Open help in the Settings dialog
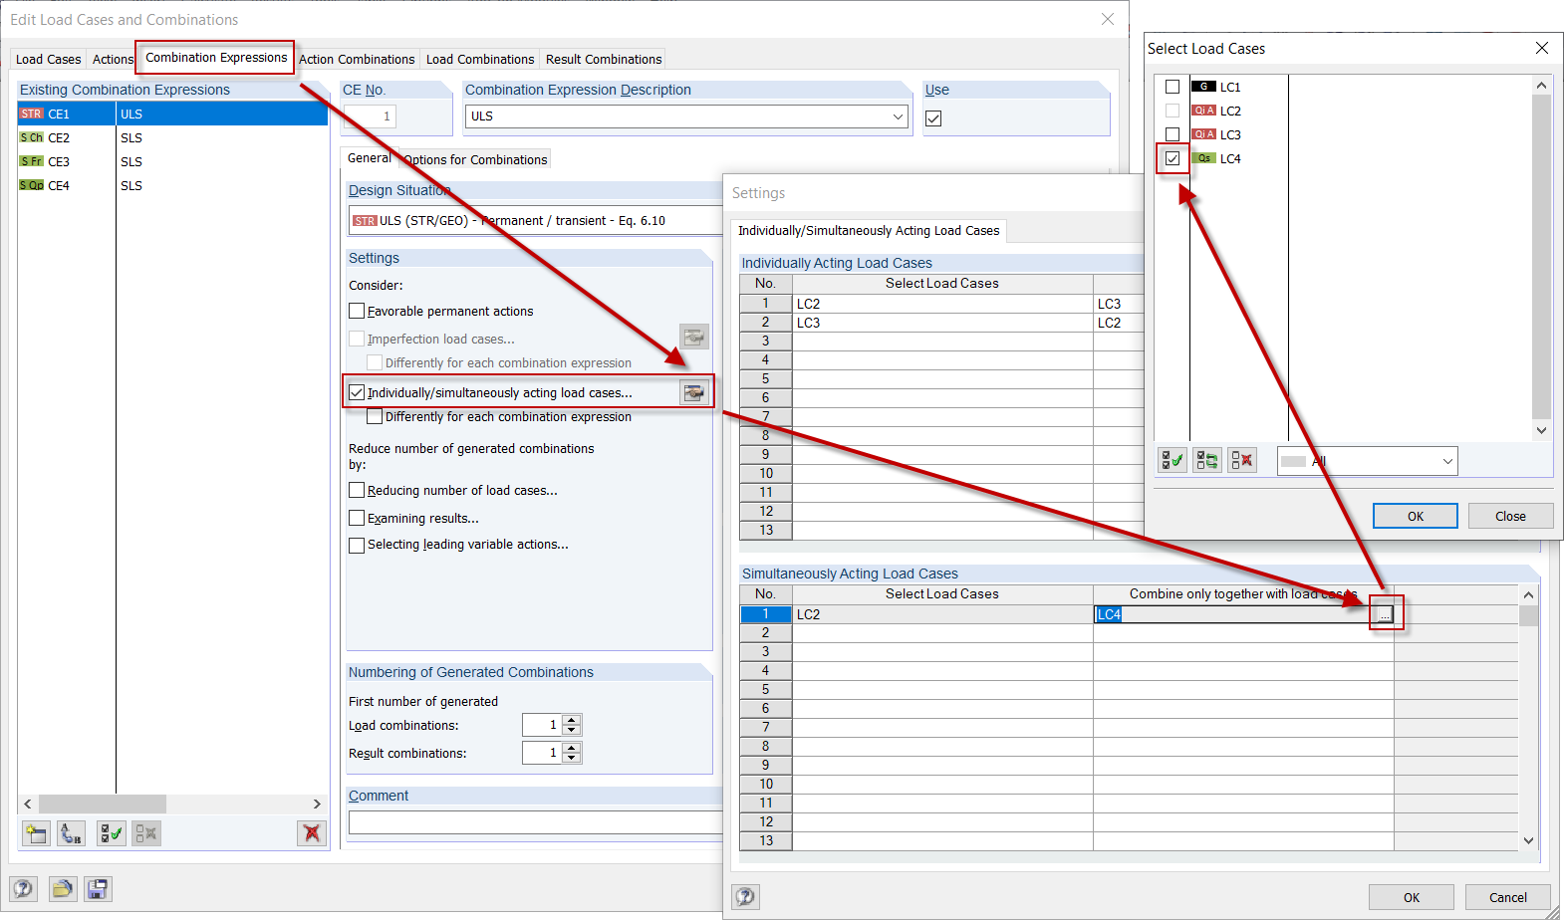The image size is (1564, 920). (x=745, y=897)
